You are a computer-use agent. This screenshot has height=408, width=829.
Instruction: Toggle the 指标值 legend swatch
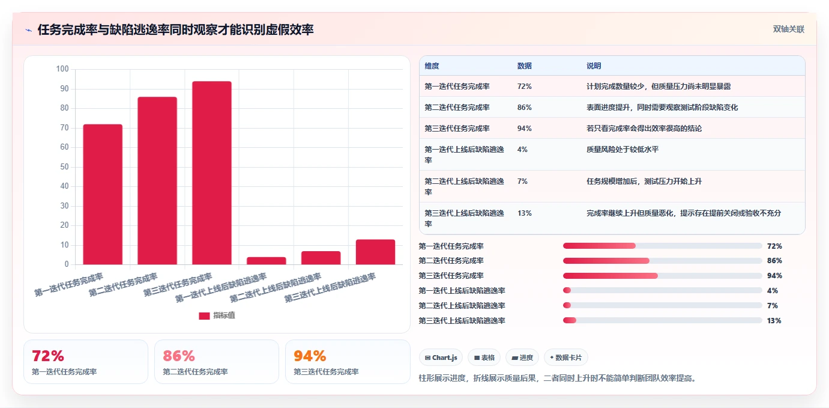(x=204, y=315)
